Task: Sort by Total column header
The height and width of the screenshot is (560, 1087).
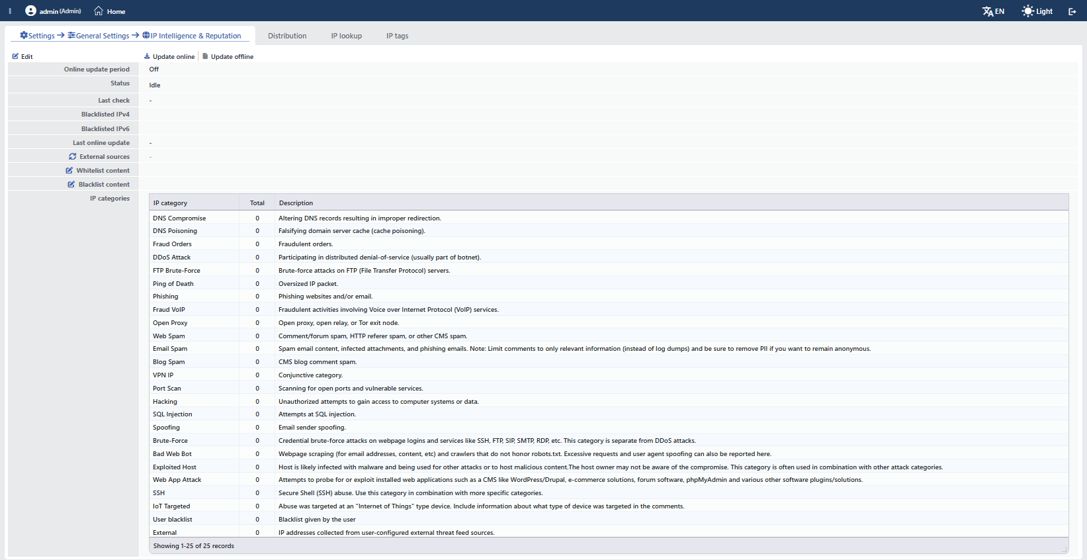Action: point(257,203)
